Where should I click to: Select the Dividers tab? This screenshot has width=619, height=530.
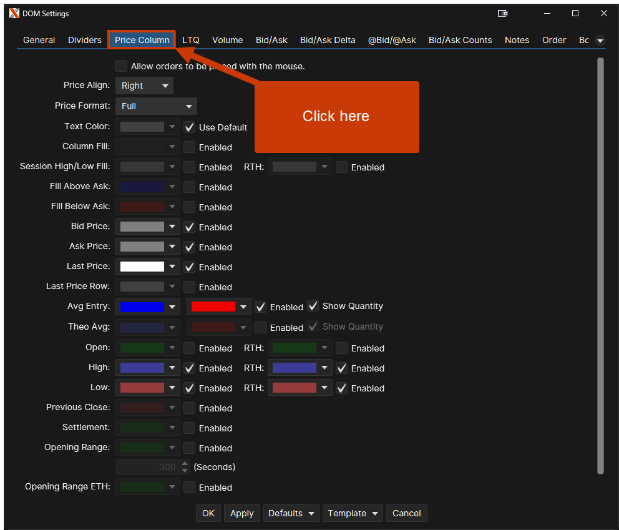pyautogui.click(x=85, y=40)
